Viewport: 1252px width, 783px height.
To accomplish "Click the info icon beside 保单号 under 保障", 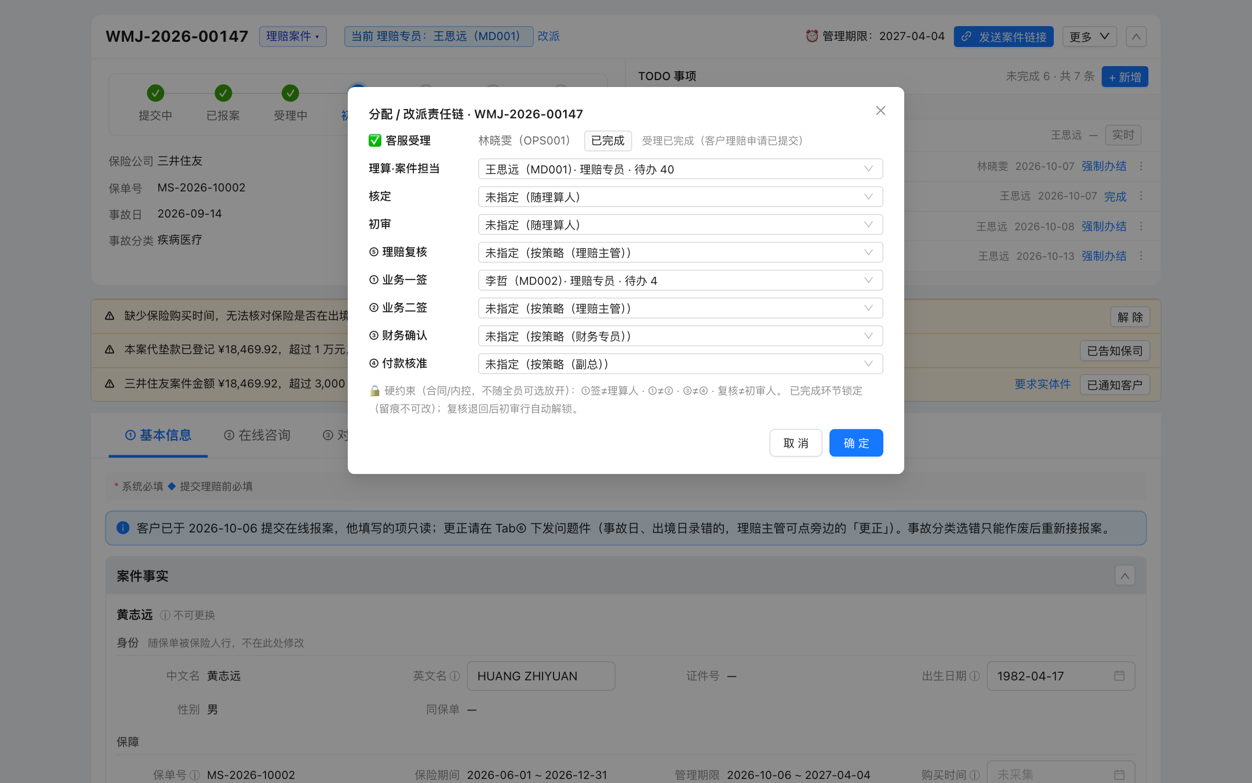I will tap(195, 775).
